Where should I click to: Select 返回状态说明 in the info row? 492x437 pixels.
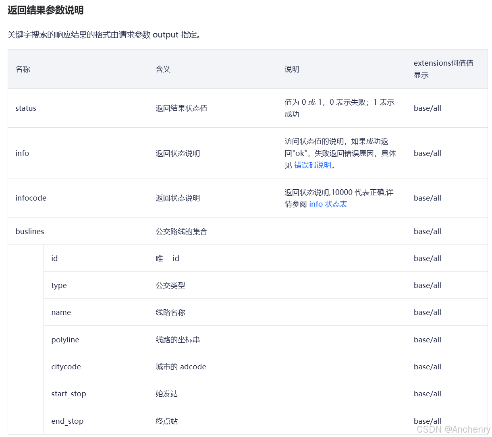[178, 153]
